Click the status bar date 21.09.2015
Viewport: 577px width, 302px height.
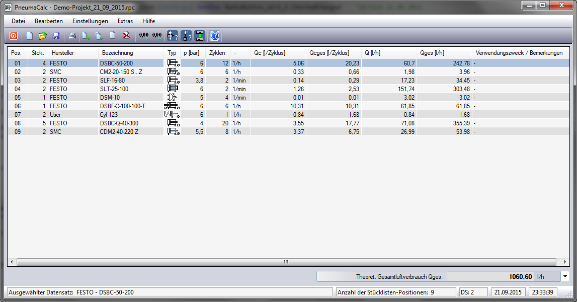(508, 292)
